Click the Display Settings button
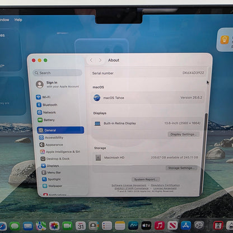Screen dimensions: 233x233 tap(184, 134)
